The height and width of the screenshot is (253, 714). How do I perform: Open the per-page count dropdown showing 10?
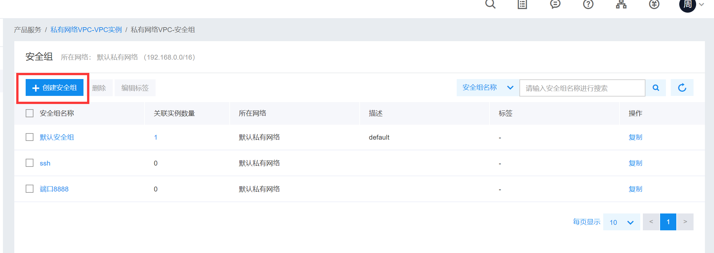pyautogui.click(x=621, y=222)
